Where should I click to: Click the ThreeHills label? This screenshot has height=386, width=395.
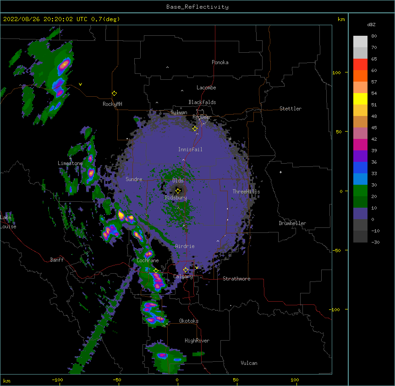(x=246, y=192)
